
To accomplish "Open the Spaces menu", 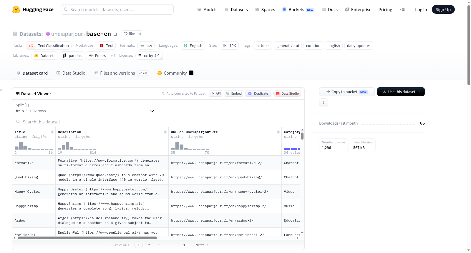I will coord(265,9).
